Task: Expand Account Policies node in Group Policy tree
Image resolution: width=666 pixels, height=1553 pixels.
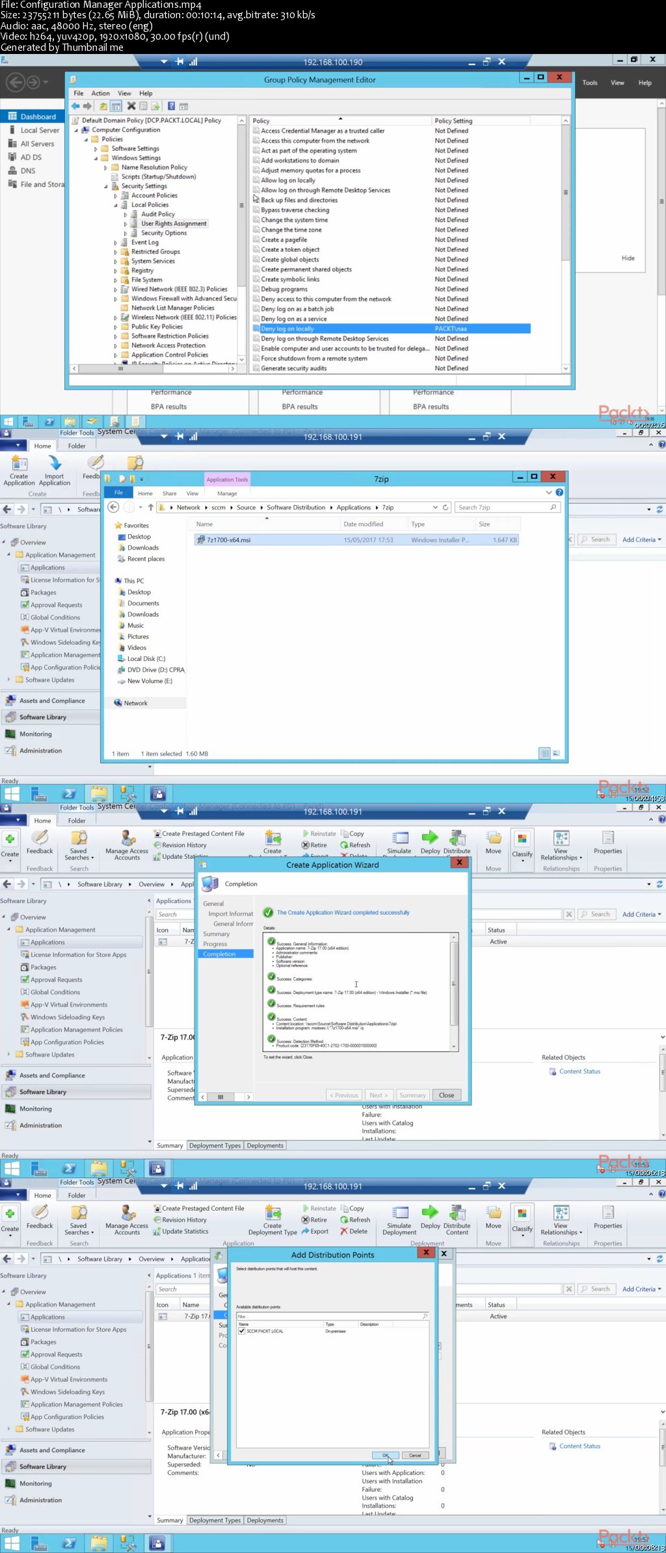Action: (116, 196)
